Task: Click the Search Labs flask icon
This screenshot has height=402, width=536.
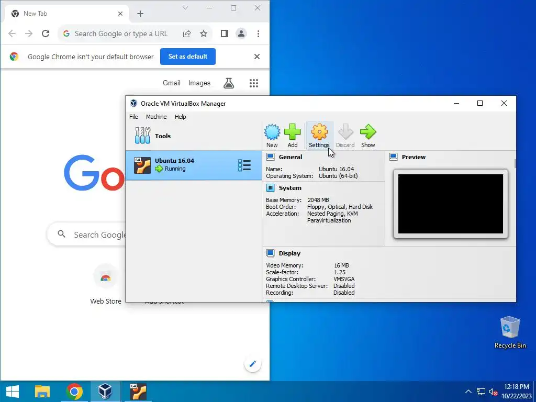Action: [x=229, y=83]
